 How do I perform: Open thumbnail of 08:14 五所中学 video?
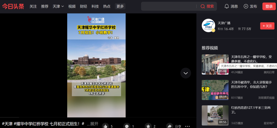pos(215,90)
